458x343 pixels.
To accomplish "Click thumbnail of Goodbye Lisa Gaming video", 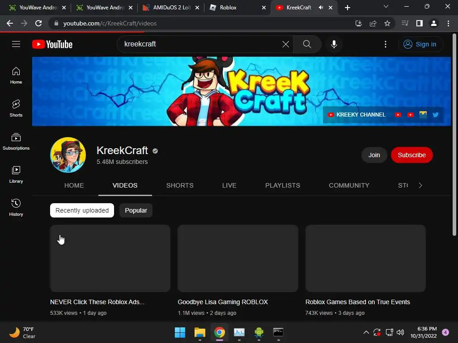I will click(x=238, y=258).
